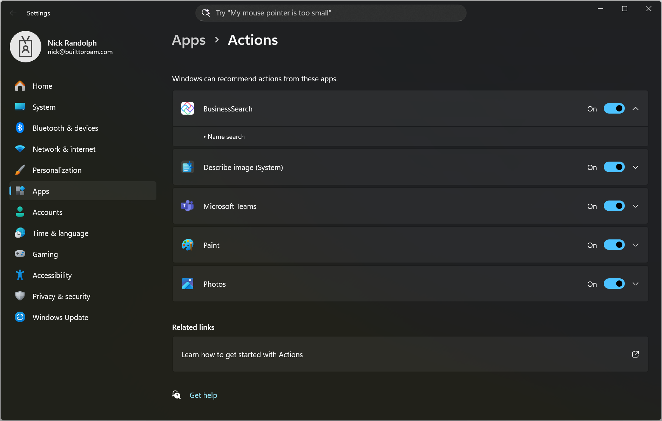The height and width of the screenshot is (421, 662).
Task: Open Bluetooth & devices settings
Action: pyautogui.click(x=83, y=128)
